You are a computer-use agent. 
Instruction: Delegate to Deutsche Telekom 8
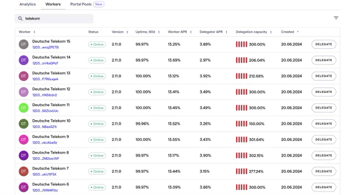tap(324, 156)
